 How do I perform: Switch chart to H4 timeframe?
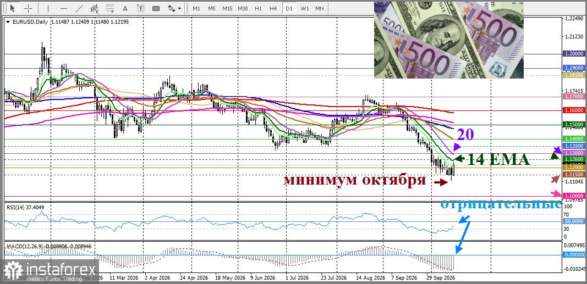point(273,8)
